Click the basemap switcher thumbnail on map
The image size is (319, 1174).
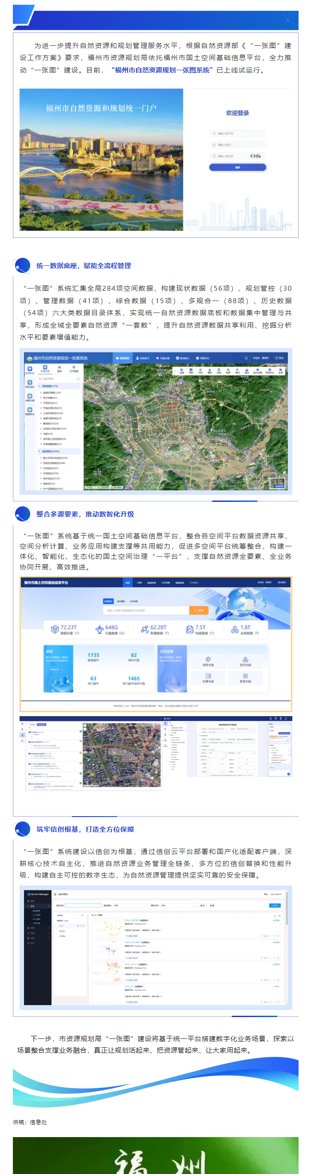279,482
